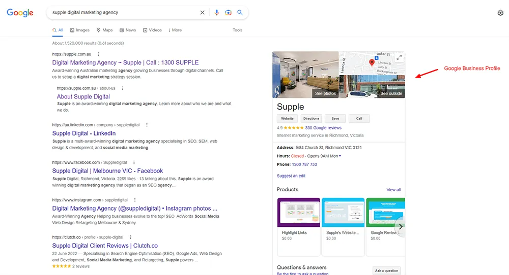509x275 pixels.
Task: Expand the map with the fullscreen arrows icon
Action: click(x=399, y=58)
